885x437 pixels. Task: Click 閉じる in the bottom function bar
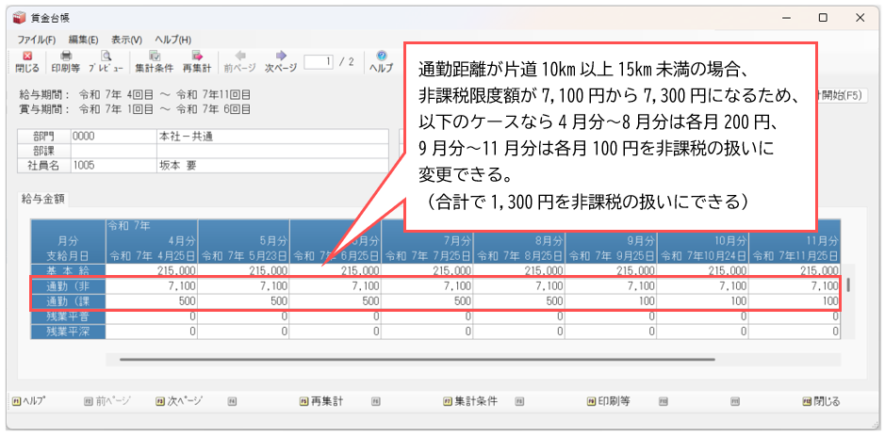825,401
